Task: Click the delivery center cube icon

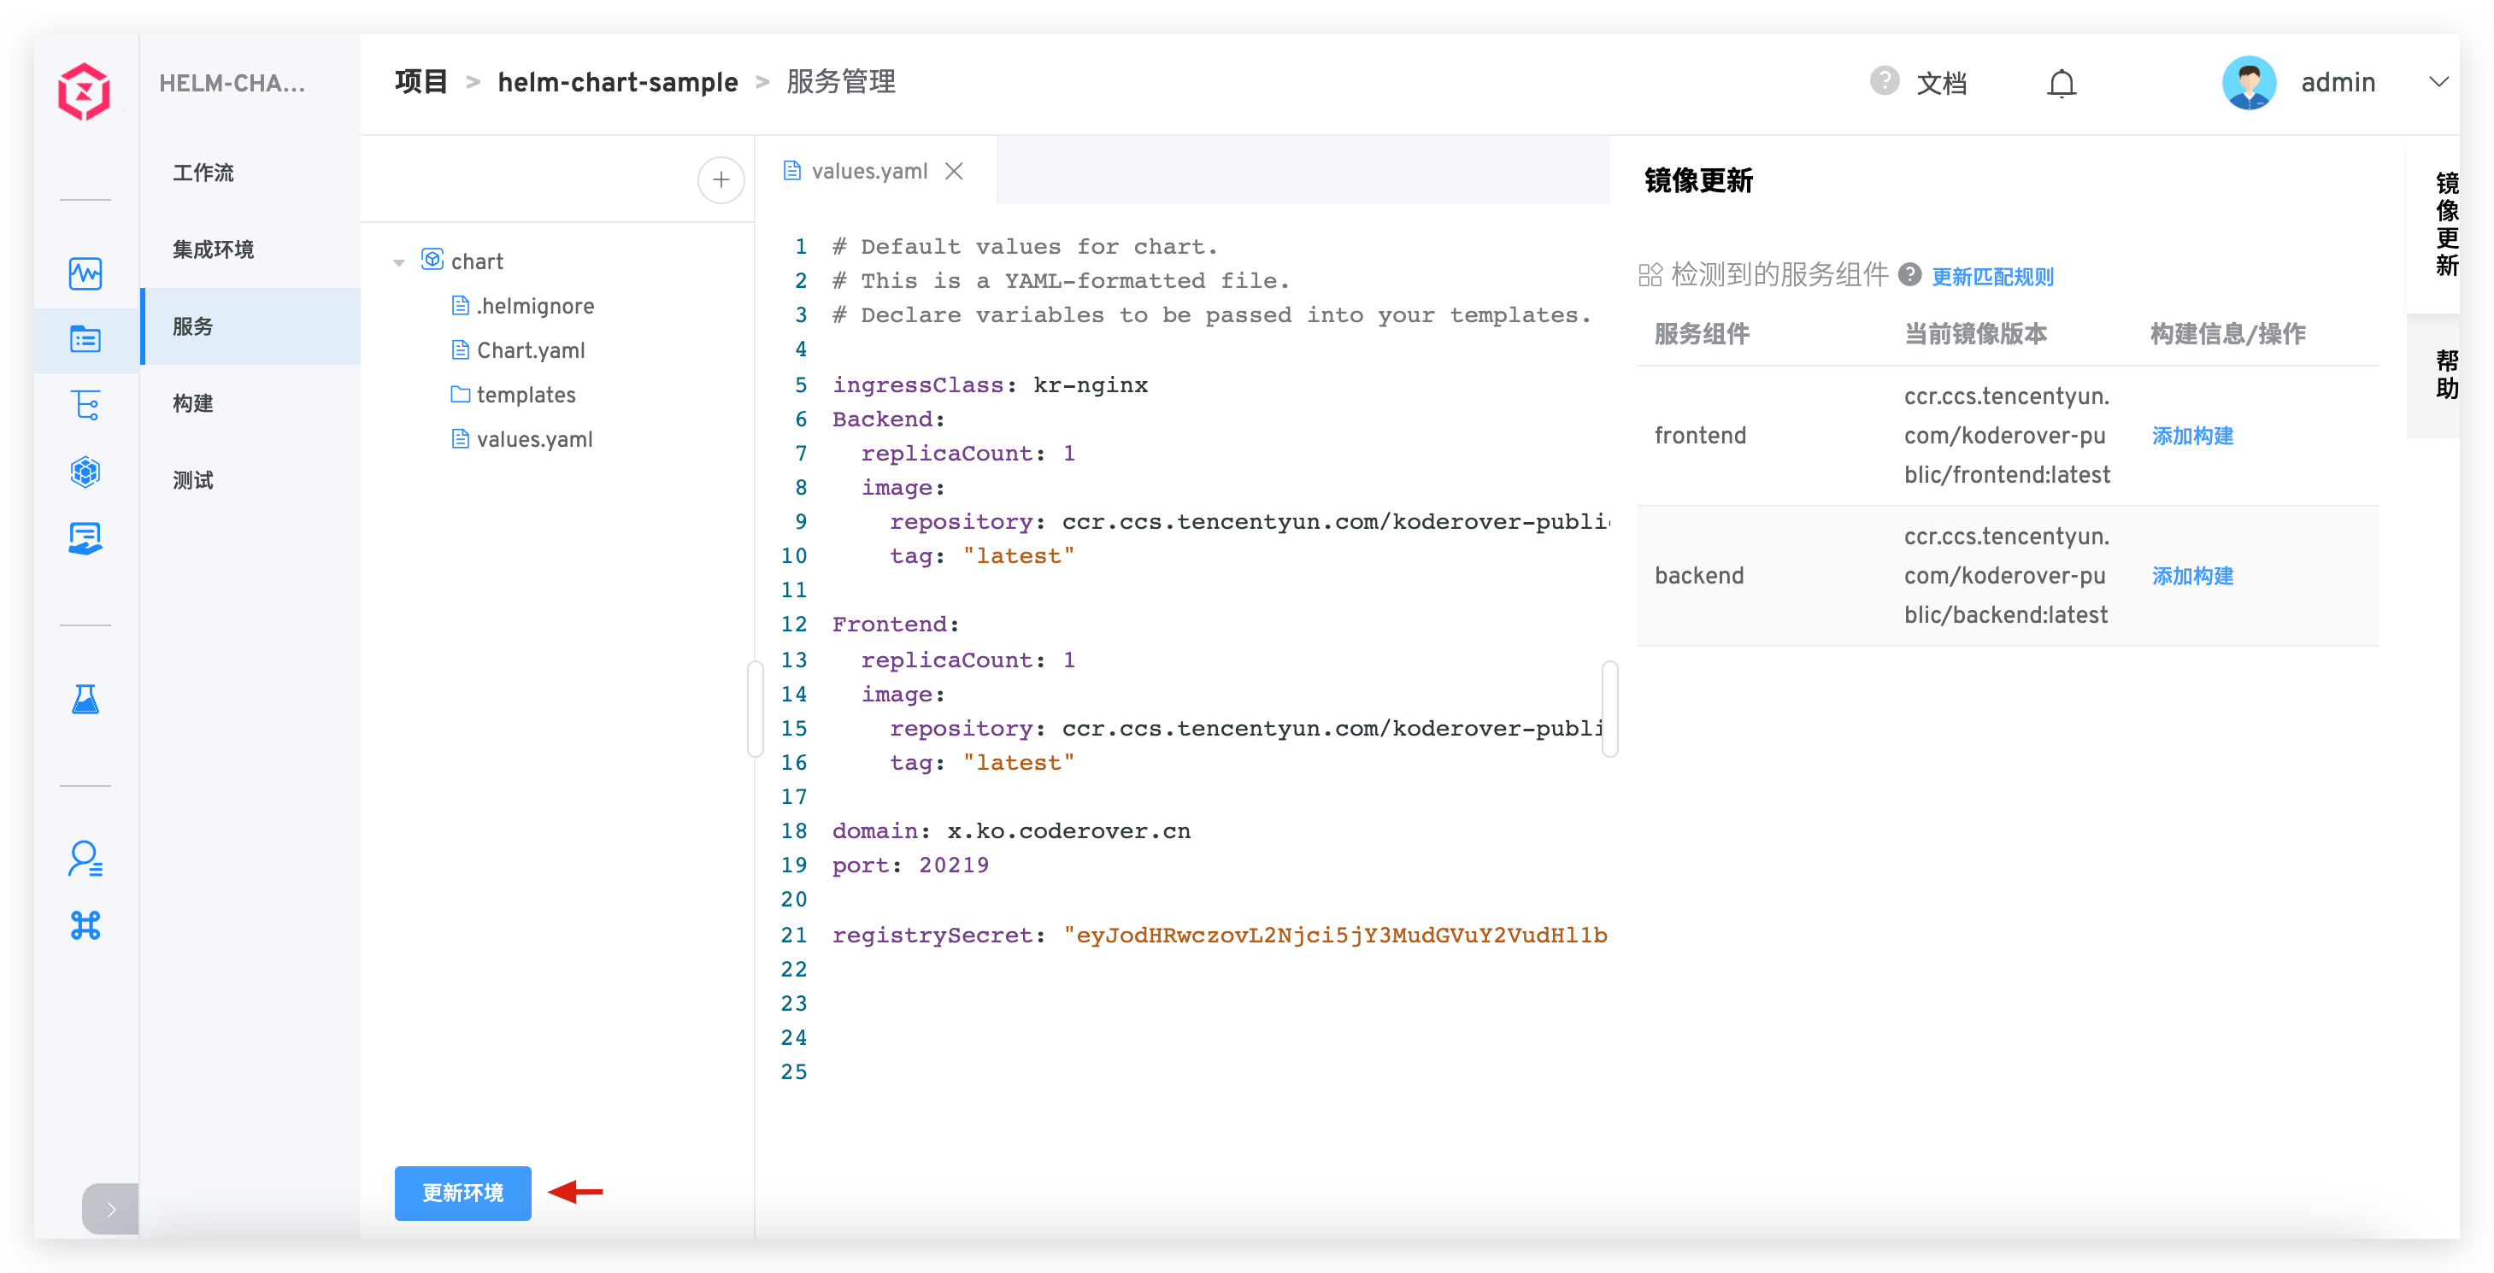Action: tap(85, 472)
